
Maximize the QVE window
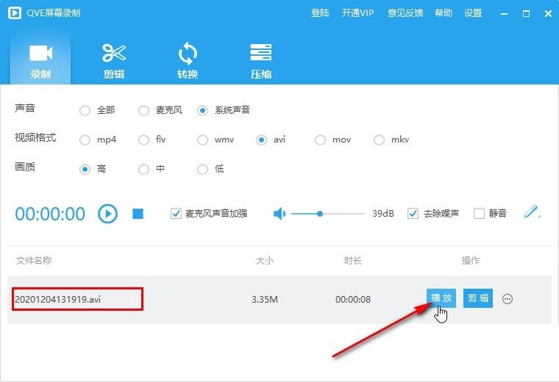(526, 14)
